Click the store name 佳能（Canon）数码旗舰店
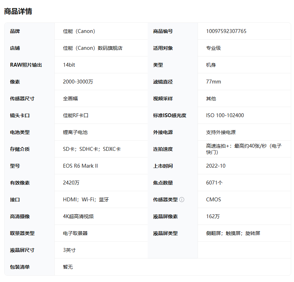Image resolution: width=294 pixels, height=282 pixels. [93, 48]
